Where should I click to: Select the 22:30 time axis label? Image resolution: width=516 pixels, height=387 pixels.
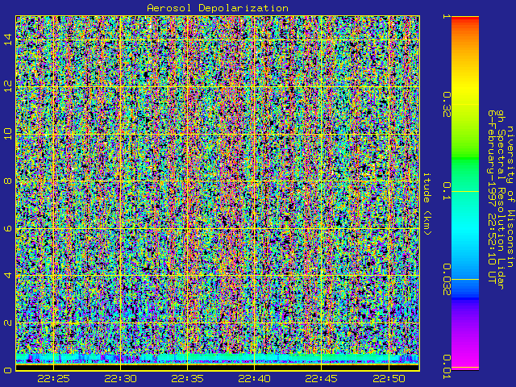click(x=120, y=379)
